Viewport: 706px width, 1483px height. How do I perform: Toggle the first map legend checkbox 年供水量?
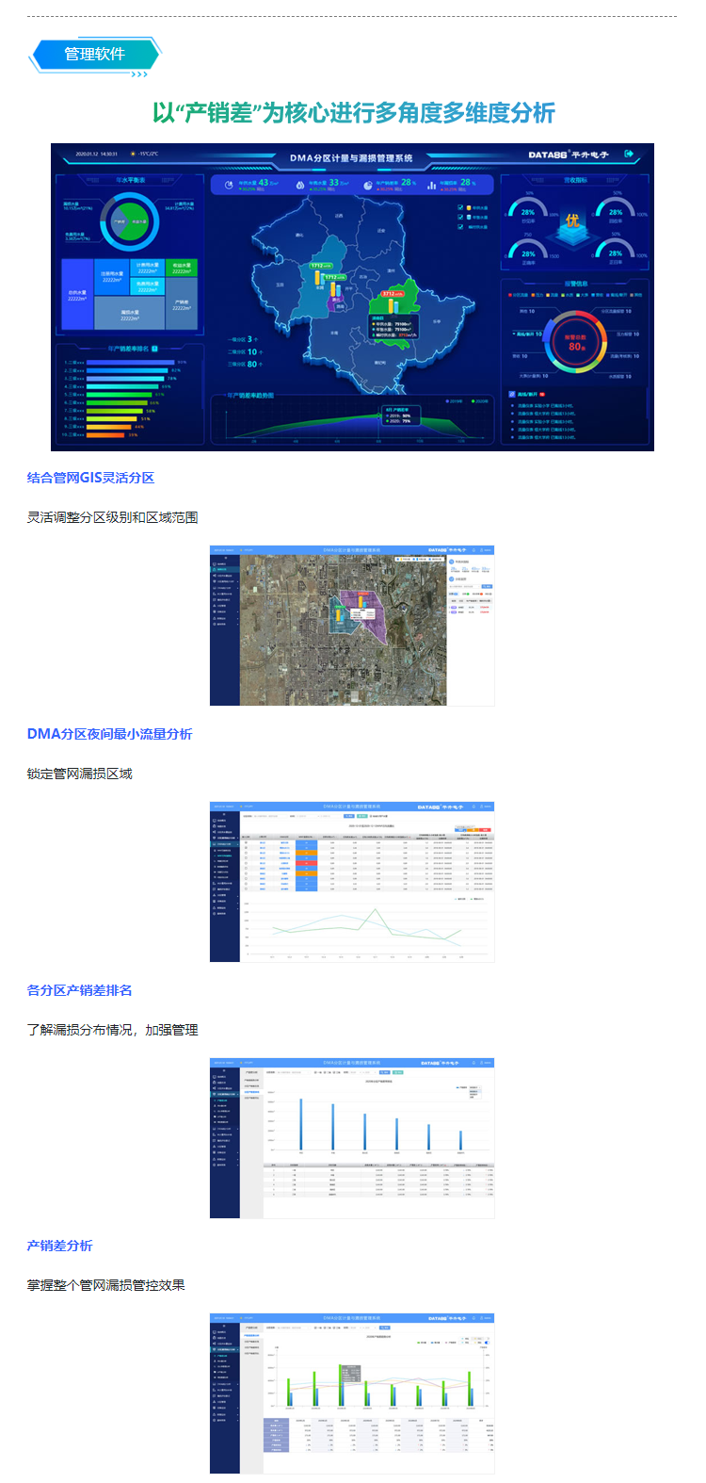coord(460,207)
